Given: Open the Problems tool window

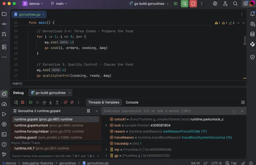Looking at the screenshot, I should point(4,144).
